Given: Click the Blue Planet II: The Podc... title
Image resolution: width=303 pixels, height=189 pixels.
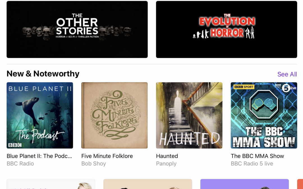Looking at the screenshot, I should (x=39, y=156).
